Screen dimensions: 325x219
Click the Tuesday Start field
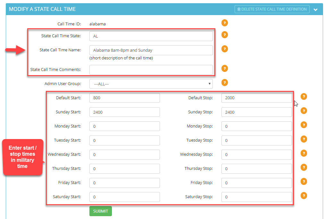pyautogui.click(x=125, y=140)
